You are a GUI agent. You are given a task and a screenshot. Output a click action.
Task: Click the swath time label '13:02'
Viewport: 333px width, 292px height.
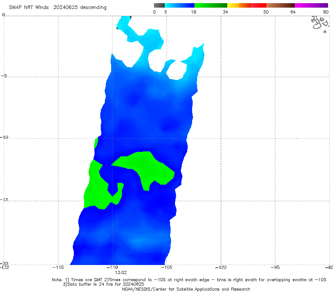(121, 273)
